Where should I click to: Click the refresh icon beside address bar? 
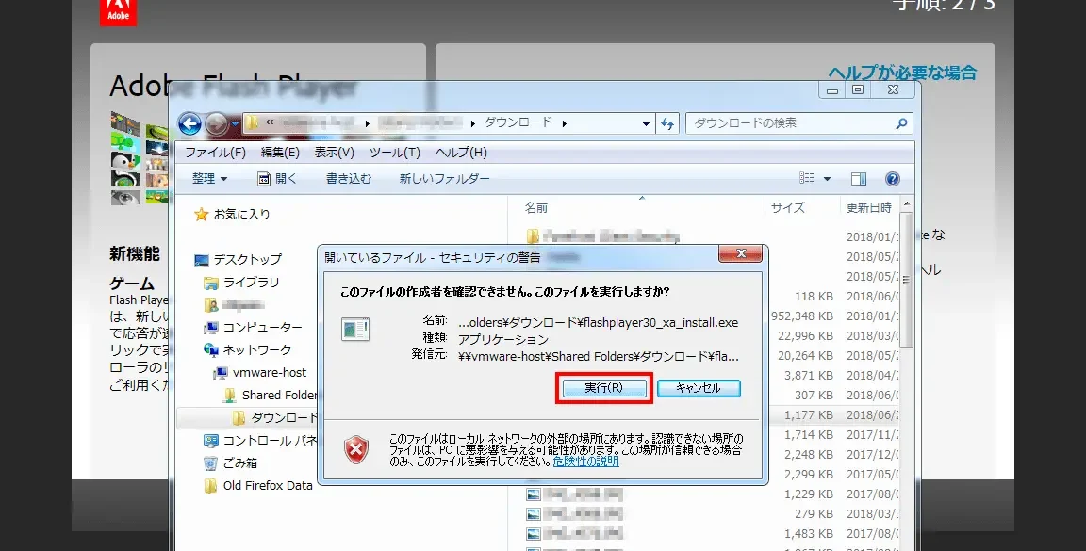(x=667, y=124)
